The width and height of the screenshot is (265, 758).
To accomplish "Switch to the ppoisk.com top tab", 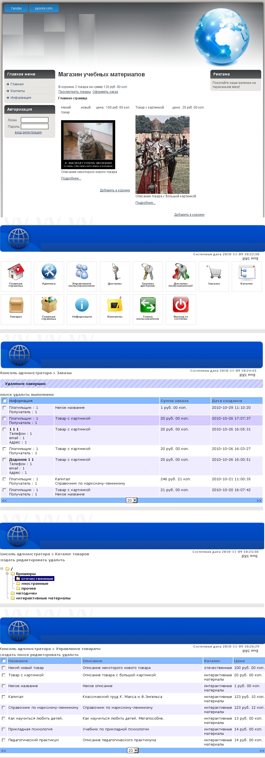I will tap(44, 8).
